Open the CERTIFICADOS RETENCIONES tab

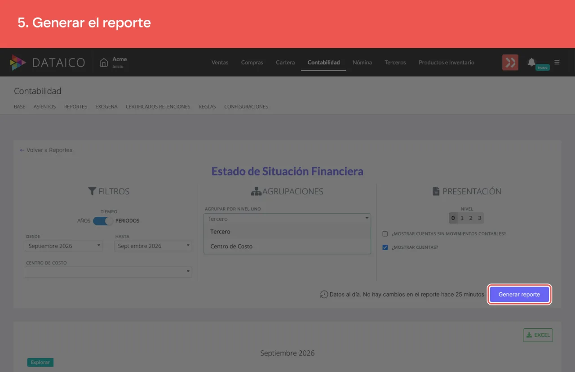click(158, 107)
